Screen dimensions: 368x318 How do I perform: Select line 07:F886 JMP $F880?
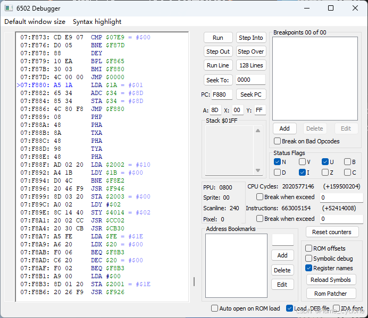pos(72,109)
